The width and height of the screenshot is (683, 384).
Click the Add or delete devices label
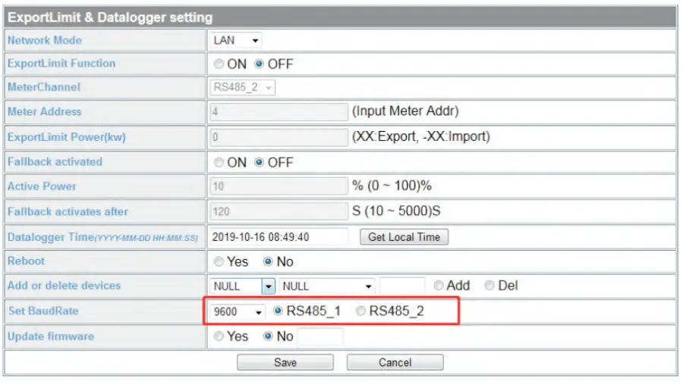pyautogui.click(x=64, y=286)
